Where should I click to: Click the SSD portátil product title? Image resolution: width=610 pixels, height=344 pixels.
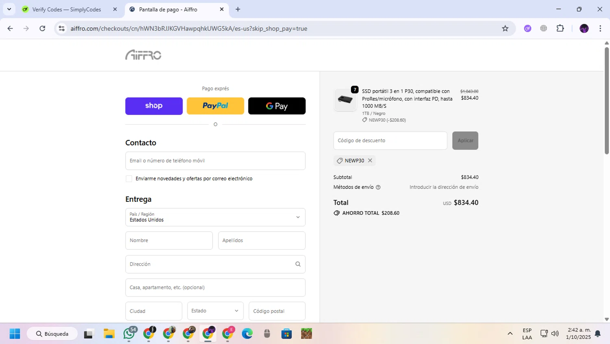point(407,99)
